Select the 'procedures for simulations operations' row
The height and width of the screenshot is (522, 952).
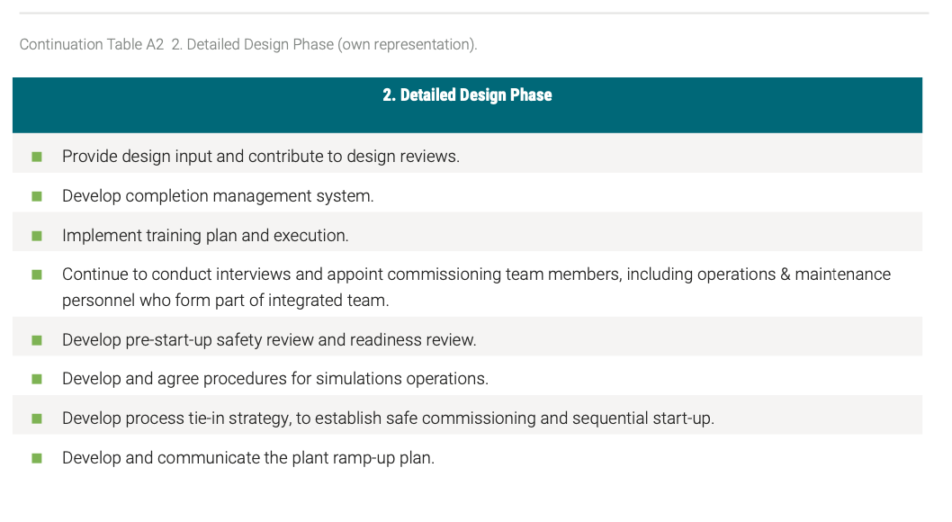coord(468,375)
